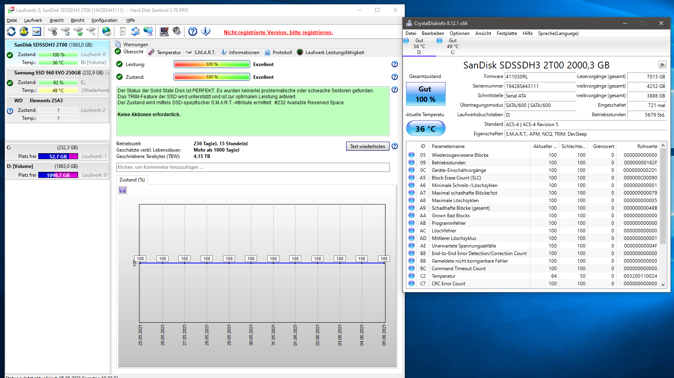Open the Festplatte menu in CrystalDiskInfo
674x378 pixels.
coord(507,33)
